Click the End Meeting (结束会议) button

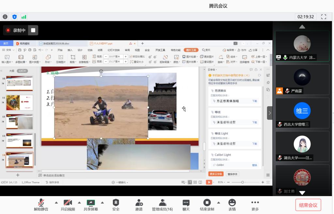308,205
